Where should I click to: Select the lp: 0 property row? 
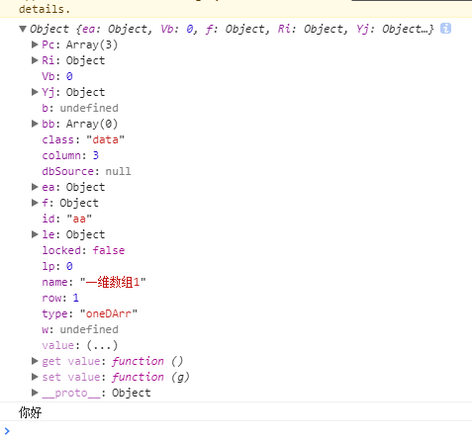(57, 266)
